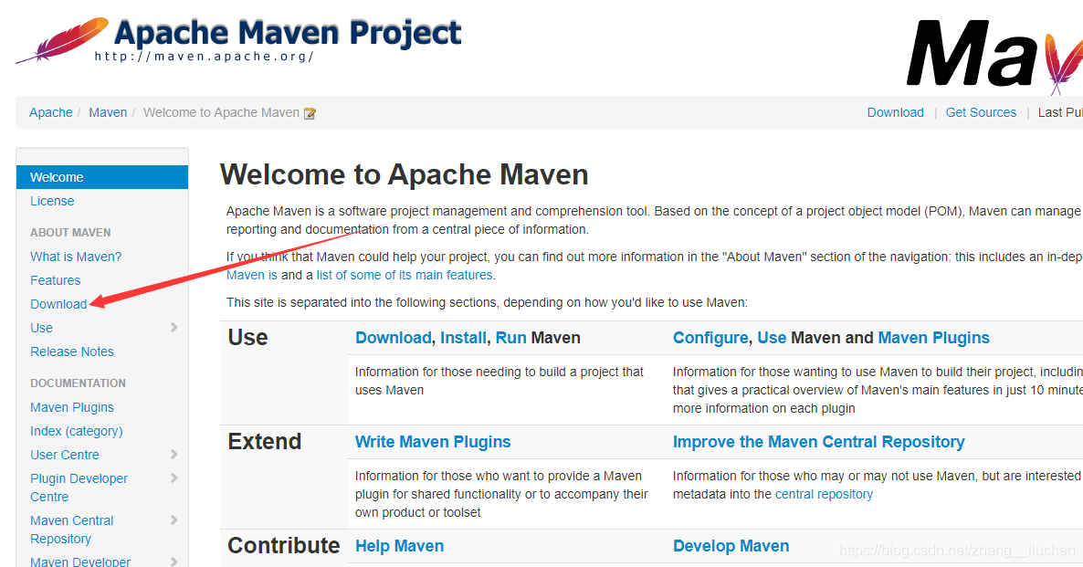The image size is (1083, 567).
Task: Click Configure link in Use row
Action: [x=710, y=338]
